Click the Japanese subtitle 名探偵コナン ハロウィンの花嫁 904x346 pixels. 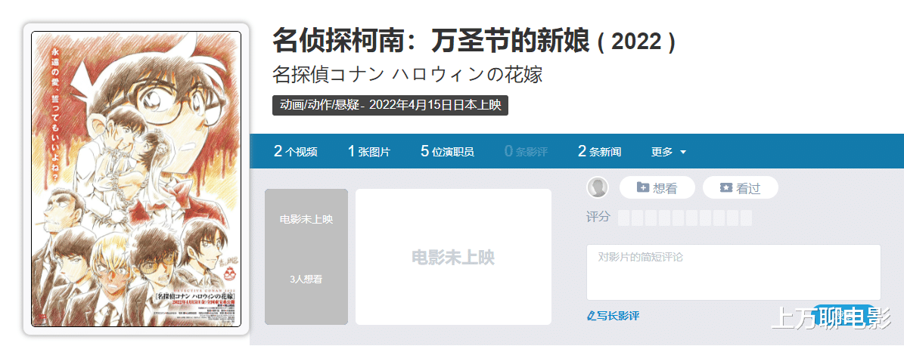click(x=408, y=76)
